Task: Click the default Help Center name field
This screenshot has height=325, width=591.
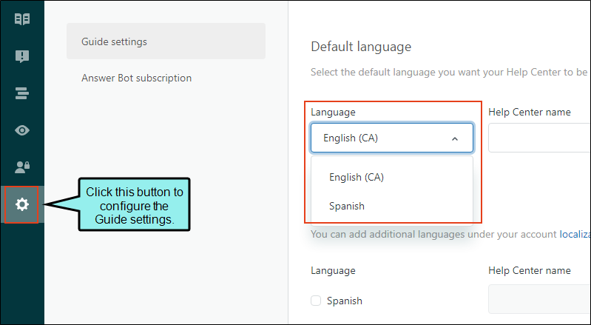Action: pos(540,138)
